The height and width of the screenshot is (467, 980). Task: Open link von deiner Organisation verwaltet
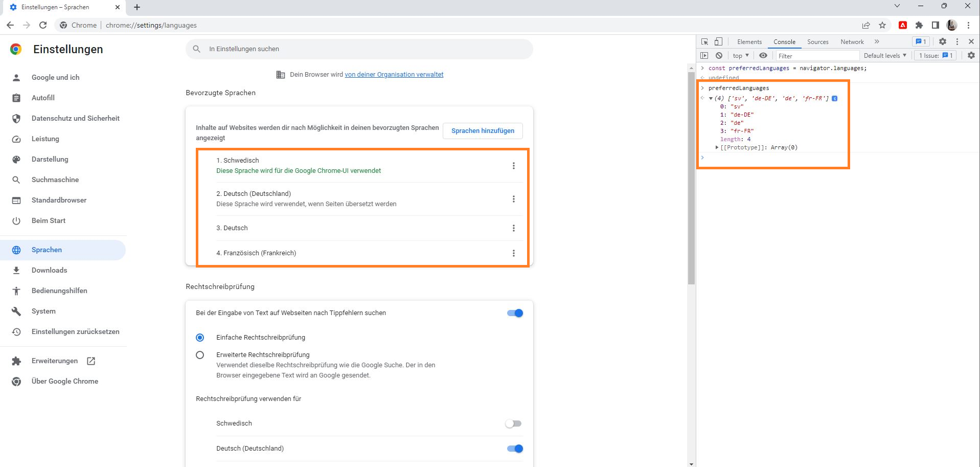pos(394,74)
